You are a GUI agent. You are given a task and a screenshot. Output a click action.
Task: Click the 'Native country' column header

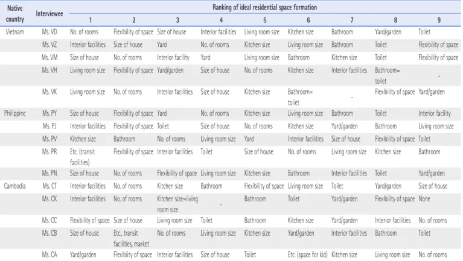pyautogui.click(x=14, y=14)
